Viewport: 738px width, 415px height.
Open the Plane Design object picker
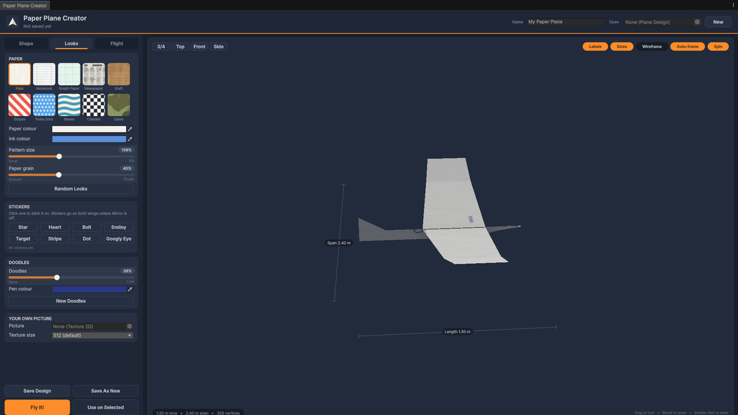point(697,22)
